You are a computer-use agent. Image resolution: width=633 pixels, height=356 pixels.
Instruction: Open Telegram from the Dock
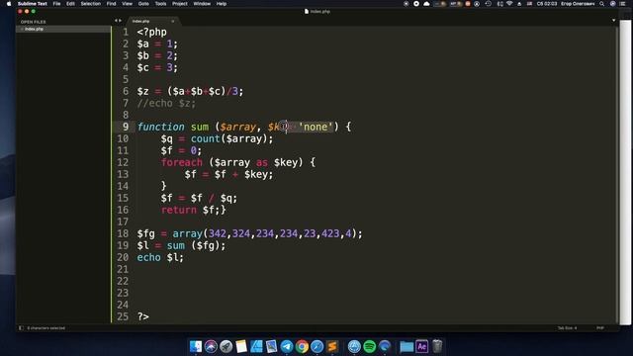tap(287, 346)
